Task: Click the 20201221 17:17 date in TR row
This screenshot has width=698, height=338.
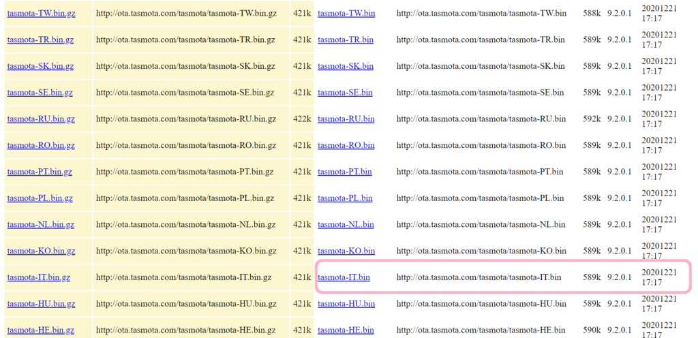Action: point(659,39)
